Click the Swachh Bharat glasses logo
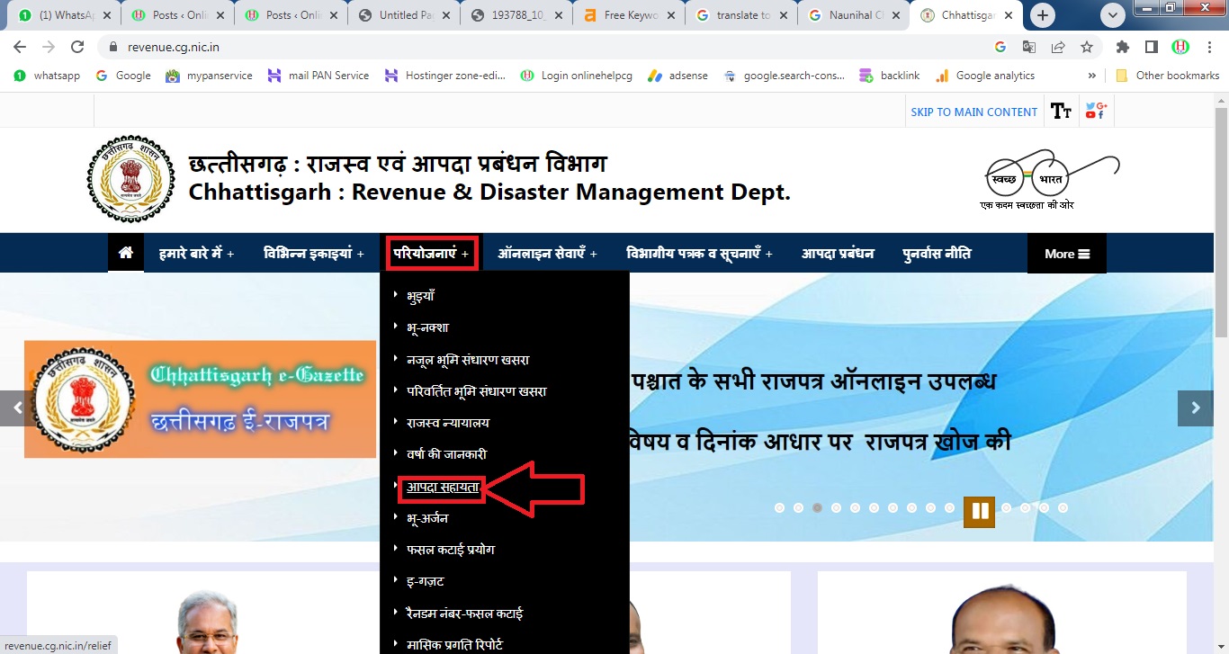The image size is (1229, 654). [1049, 179]
